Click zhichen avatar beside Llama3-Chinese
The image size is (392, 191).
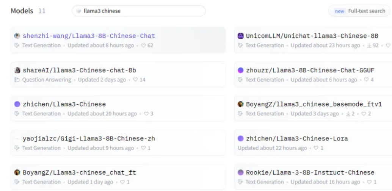[x=17, y=104]
